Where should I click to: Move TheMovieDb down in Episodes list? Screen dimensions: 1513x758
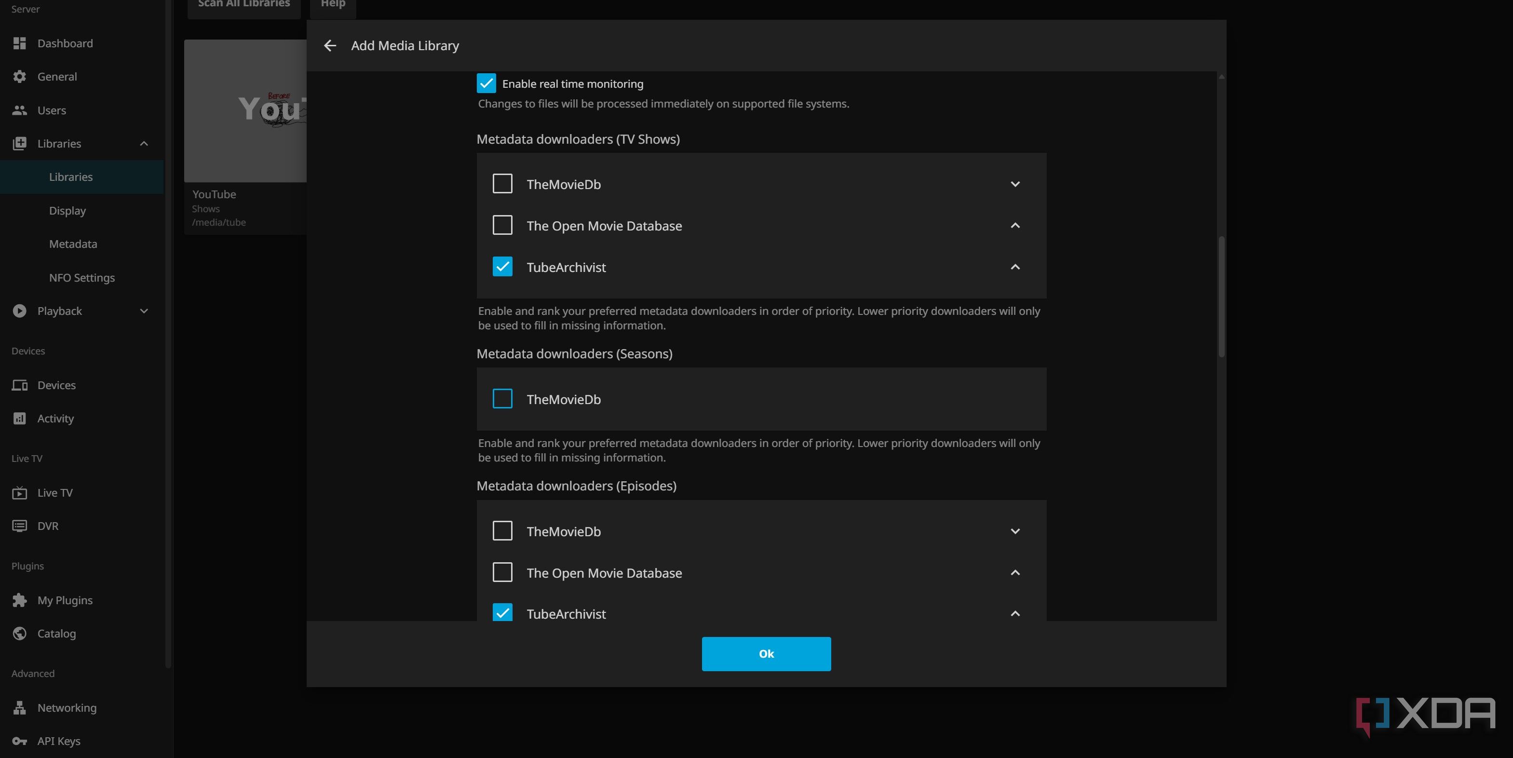pyautogui.click(x=1015, y=532)
